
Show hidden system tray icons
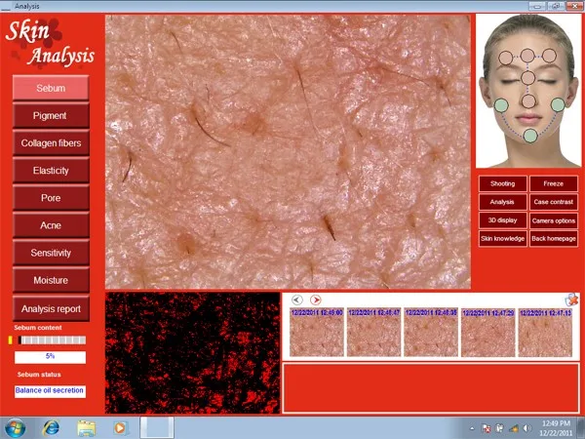(470, 428)
